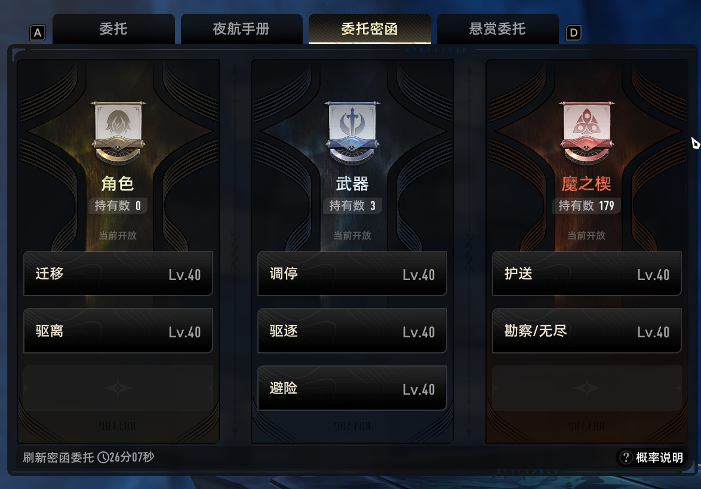
Task: Select the 调停 Lv.40 commission
Action: point(352,273)
